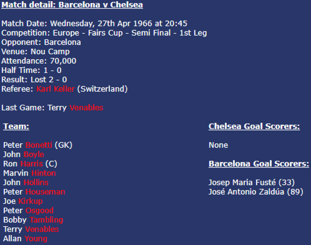Click Venables link in Last Game line
This screenshot has width=311, height=245.
[86, 108]
